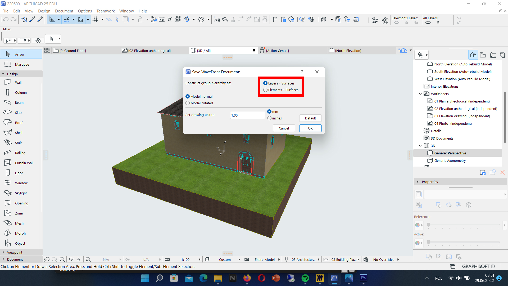The height and width of the screenshot is (286, 508).
Task: Collapse the Design toolbox section
Action: coord(3,74)
